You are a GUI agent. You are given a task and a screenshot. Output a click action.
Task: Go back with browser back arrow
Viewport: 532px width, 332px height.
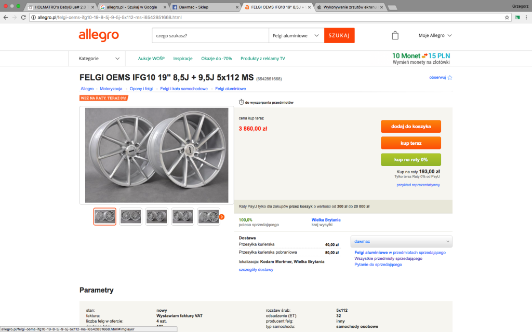tap(6, 17)
